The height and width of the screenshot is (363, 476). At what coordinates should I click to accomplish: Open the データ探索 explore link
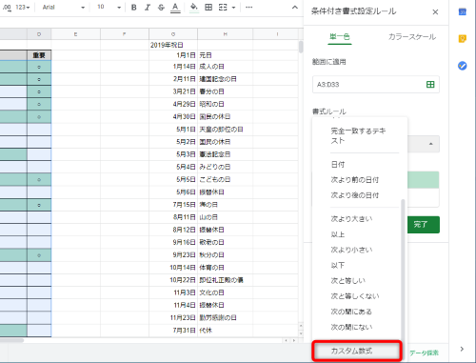pyautogui.click(x=424, y=353)
